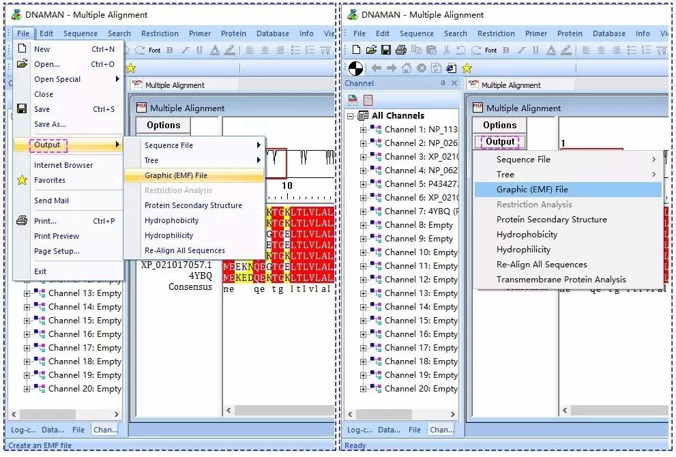Select Graphic (EMF) File in right window dropdown
This screenshot has height=457, width=676.
pos(568,190)
